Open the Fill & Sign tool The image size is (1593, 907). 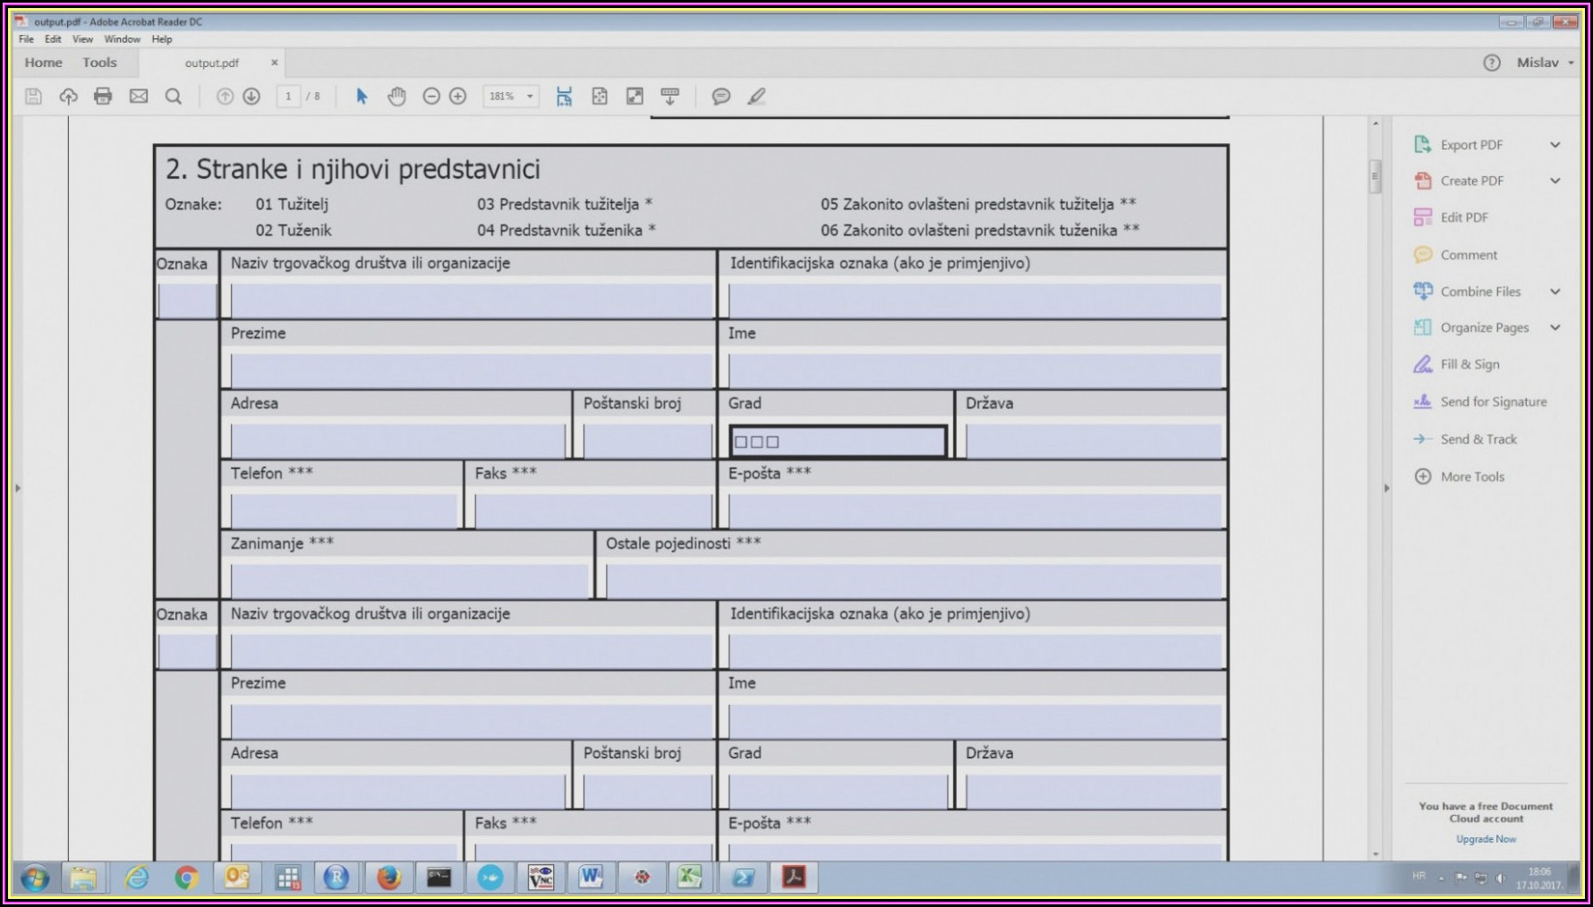[x=1469, y=365]
